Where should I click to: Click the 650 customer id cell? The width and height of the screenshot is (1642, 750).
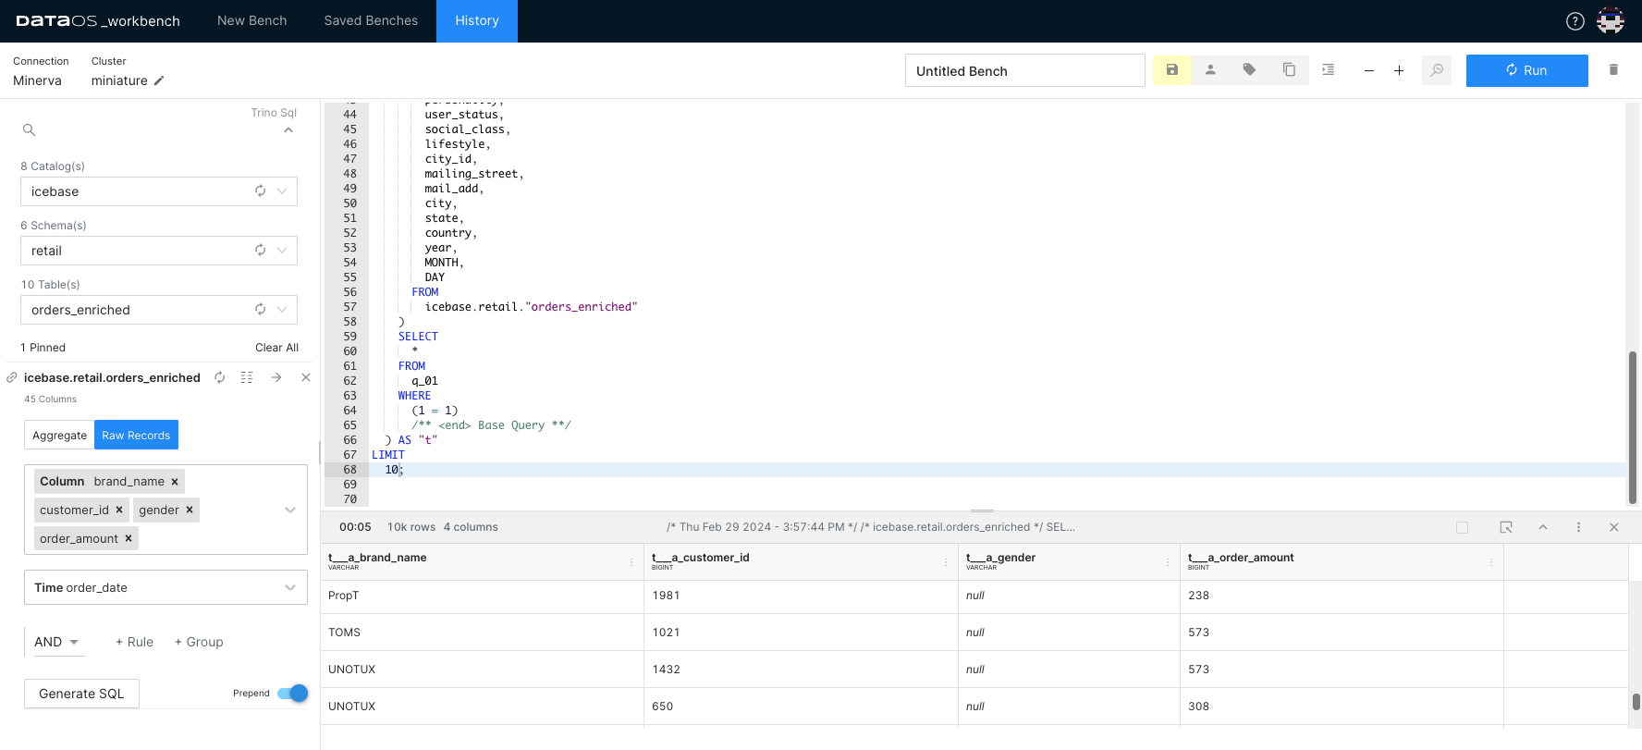(x=801, y=707)
